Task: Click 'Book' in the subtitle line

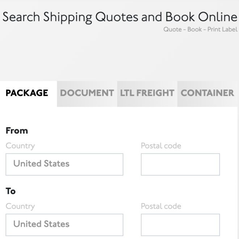Action: [x=194, y=30]
